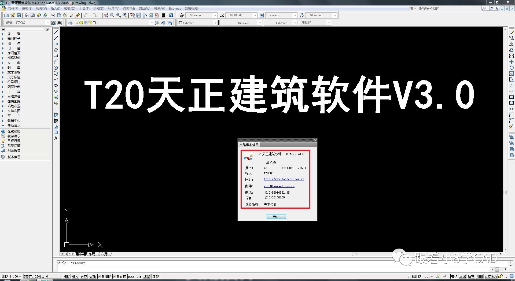Select the Table tool
Viewport: 515px width, 281px height.
tap(56, 132)
